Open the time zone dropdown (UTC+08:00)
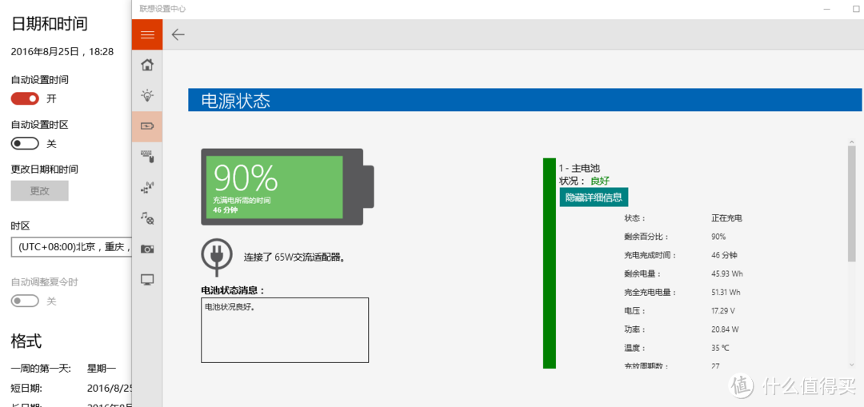Screen dimensions: 864x407 point(72,247)
